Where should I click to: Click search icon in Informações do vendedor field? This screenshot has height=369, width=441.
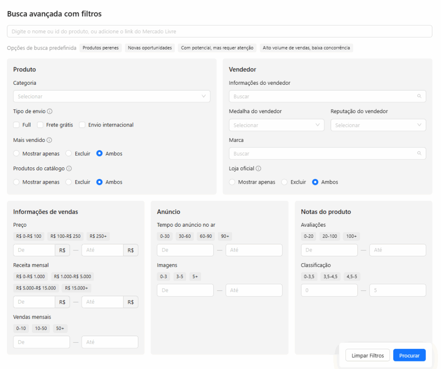(x=419, y=96)
